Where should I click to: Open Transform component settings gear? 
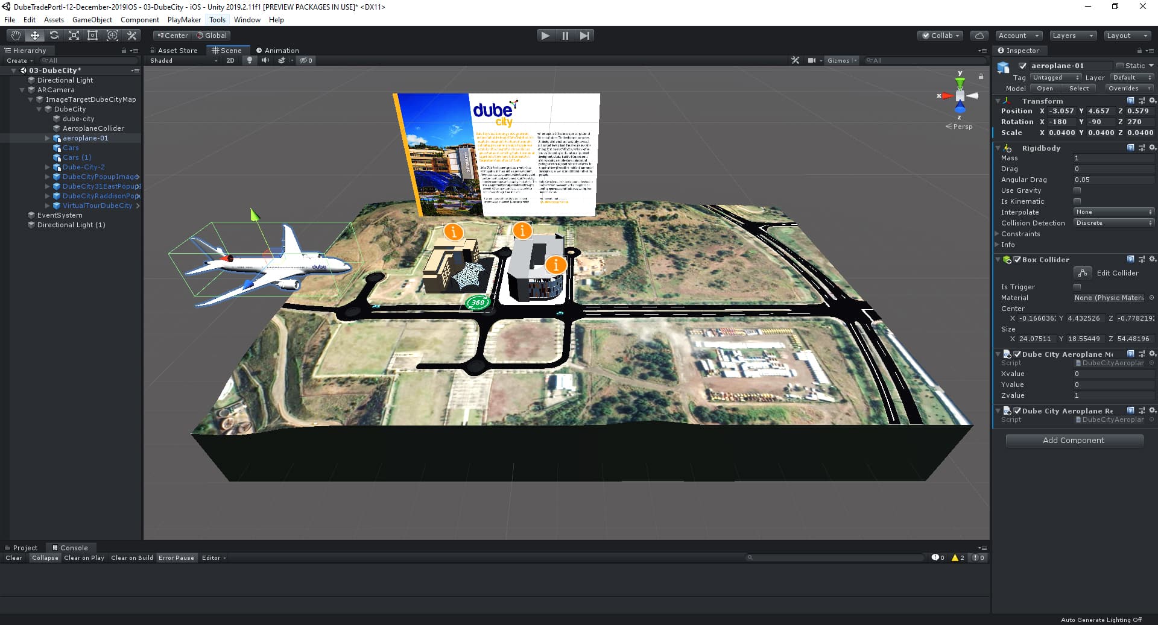pos(1152,101)
